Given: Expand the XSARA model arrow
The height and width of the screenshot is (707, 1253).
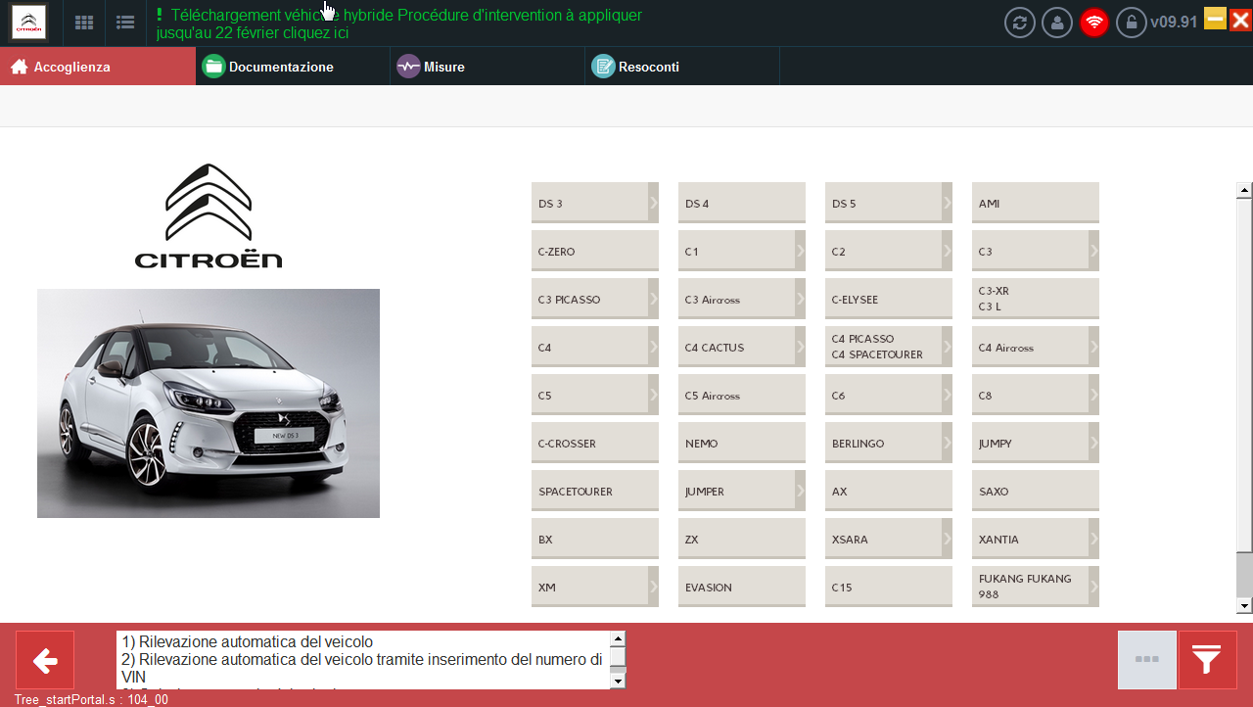Looking at the screenshot, I should click(x=948, y=539).
